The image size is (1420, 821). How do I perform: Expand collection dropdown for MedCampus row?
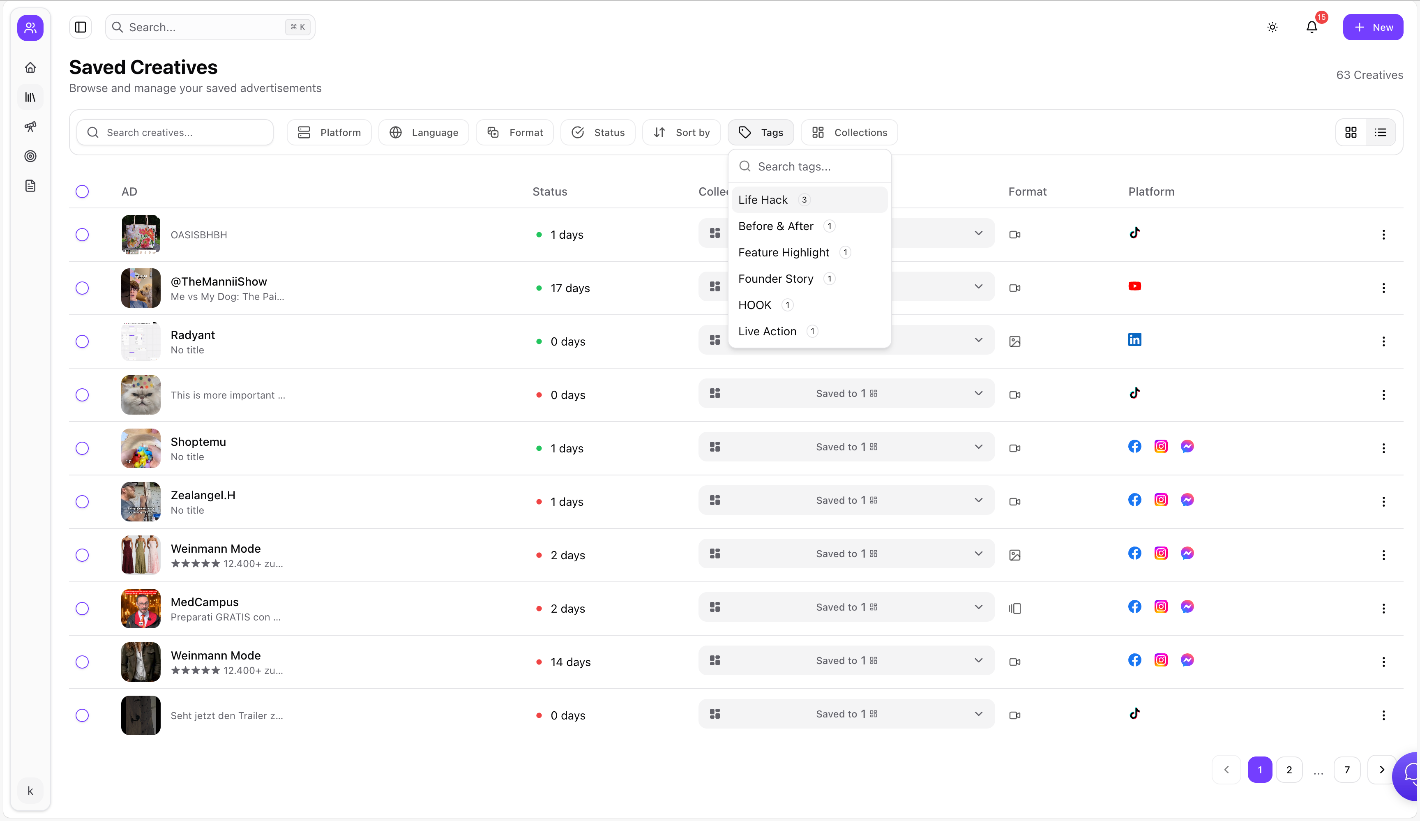coord(978,607)
